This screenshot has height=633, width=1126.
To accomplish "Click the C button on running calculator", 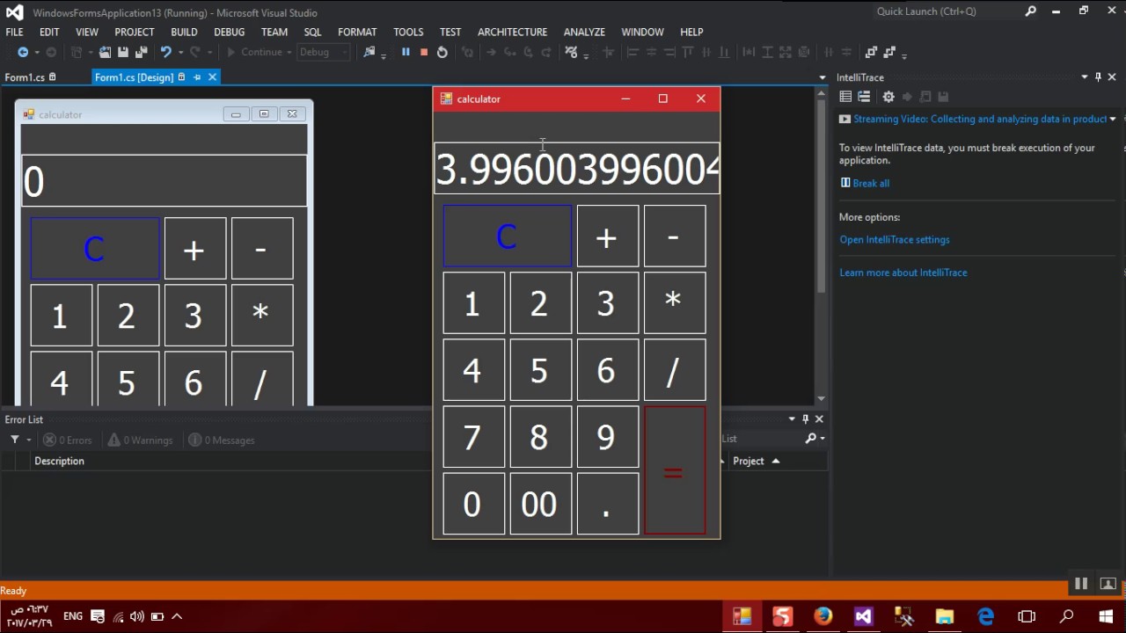I will coord(508,236).
